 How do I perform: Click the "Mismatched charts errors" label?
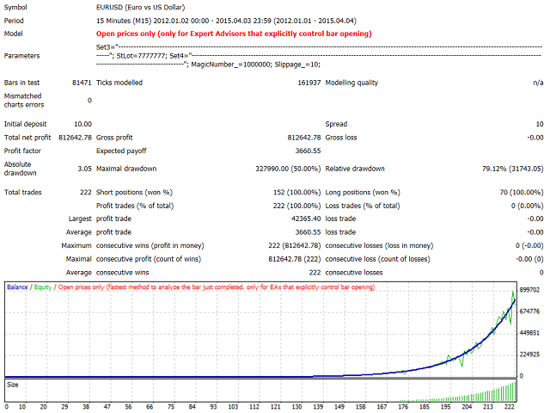click(x=24, y=101)
